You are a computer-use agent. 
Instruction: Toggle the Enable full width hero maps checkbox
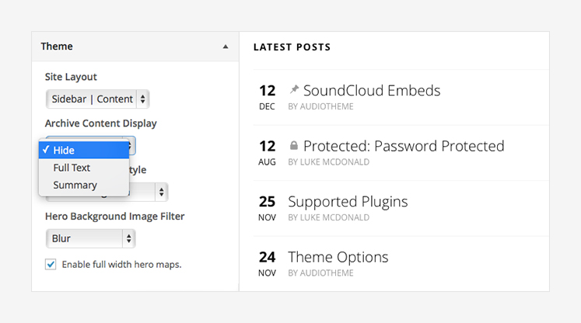pyautogui.click(x=51, y=265)
